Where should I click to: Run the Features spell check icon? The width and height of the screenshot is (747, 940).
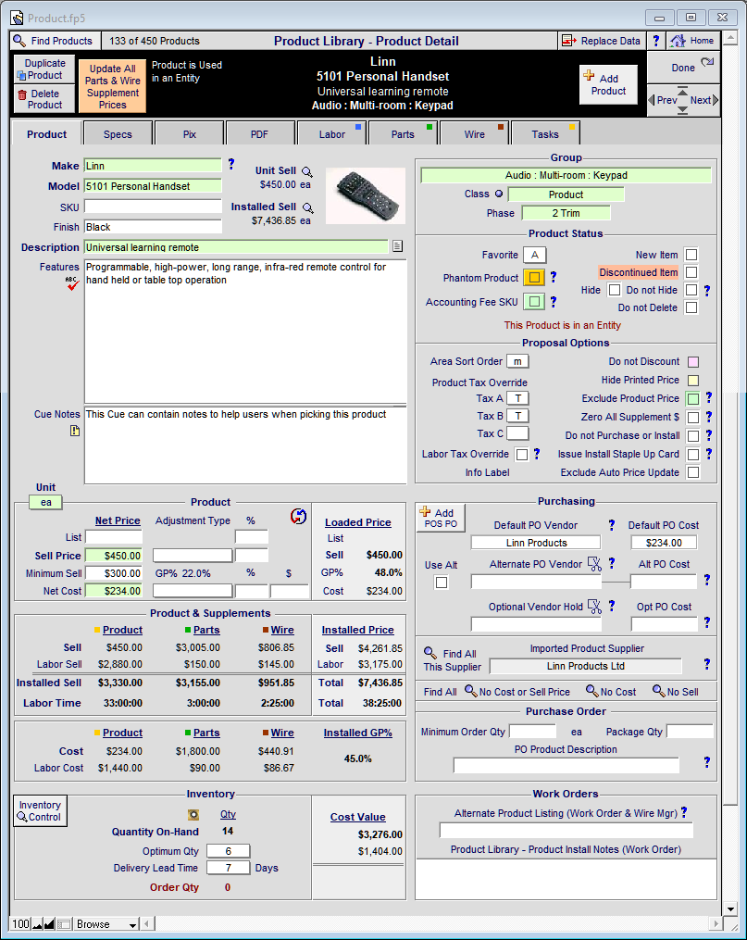[x=72, y=283]
